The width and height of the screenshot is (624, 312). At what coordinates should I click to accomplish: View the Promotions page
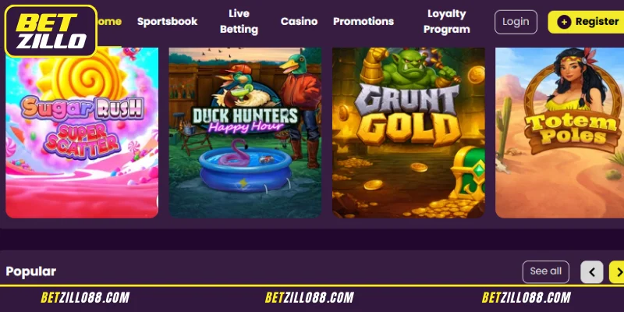[x=363, y=22]
